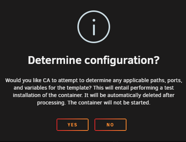Click the dialog's description paragraph

(x=94, y=91)
